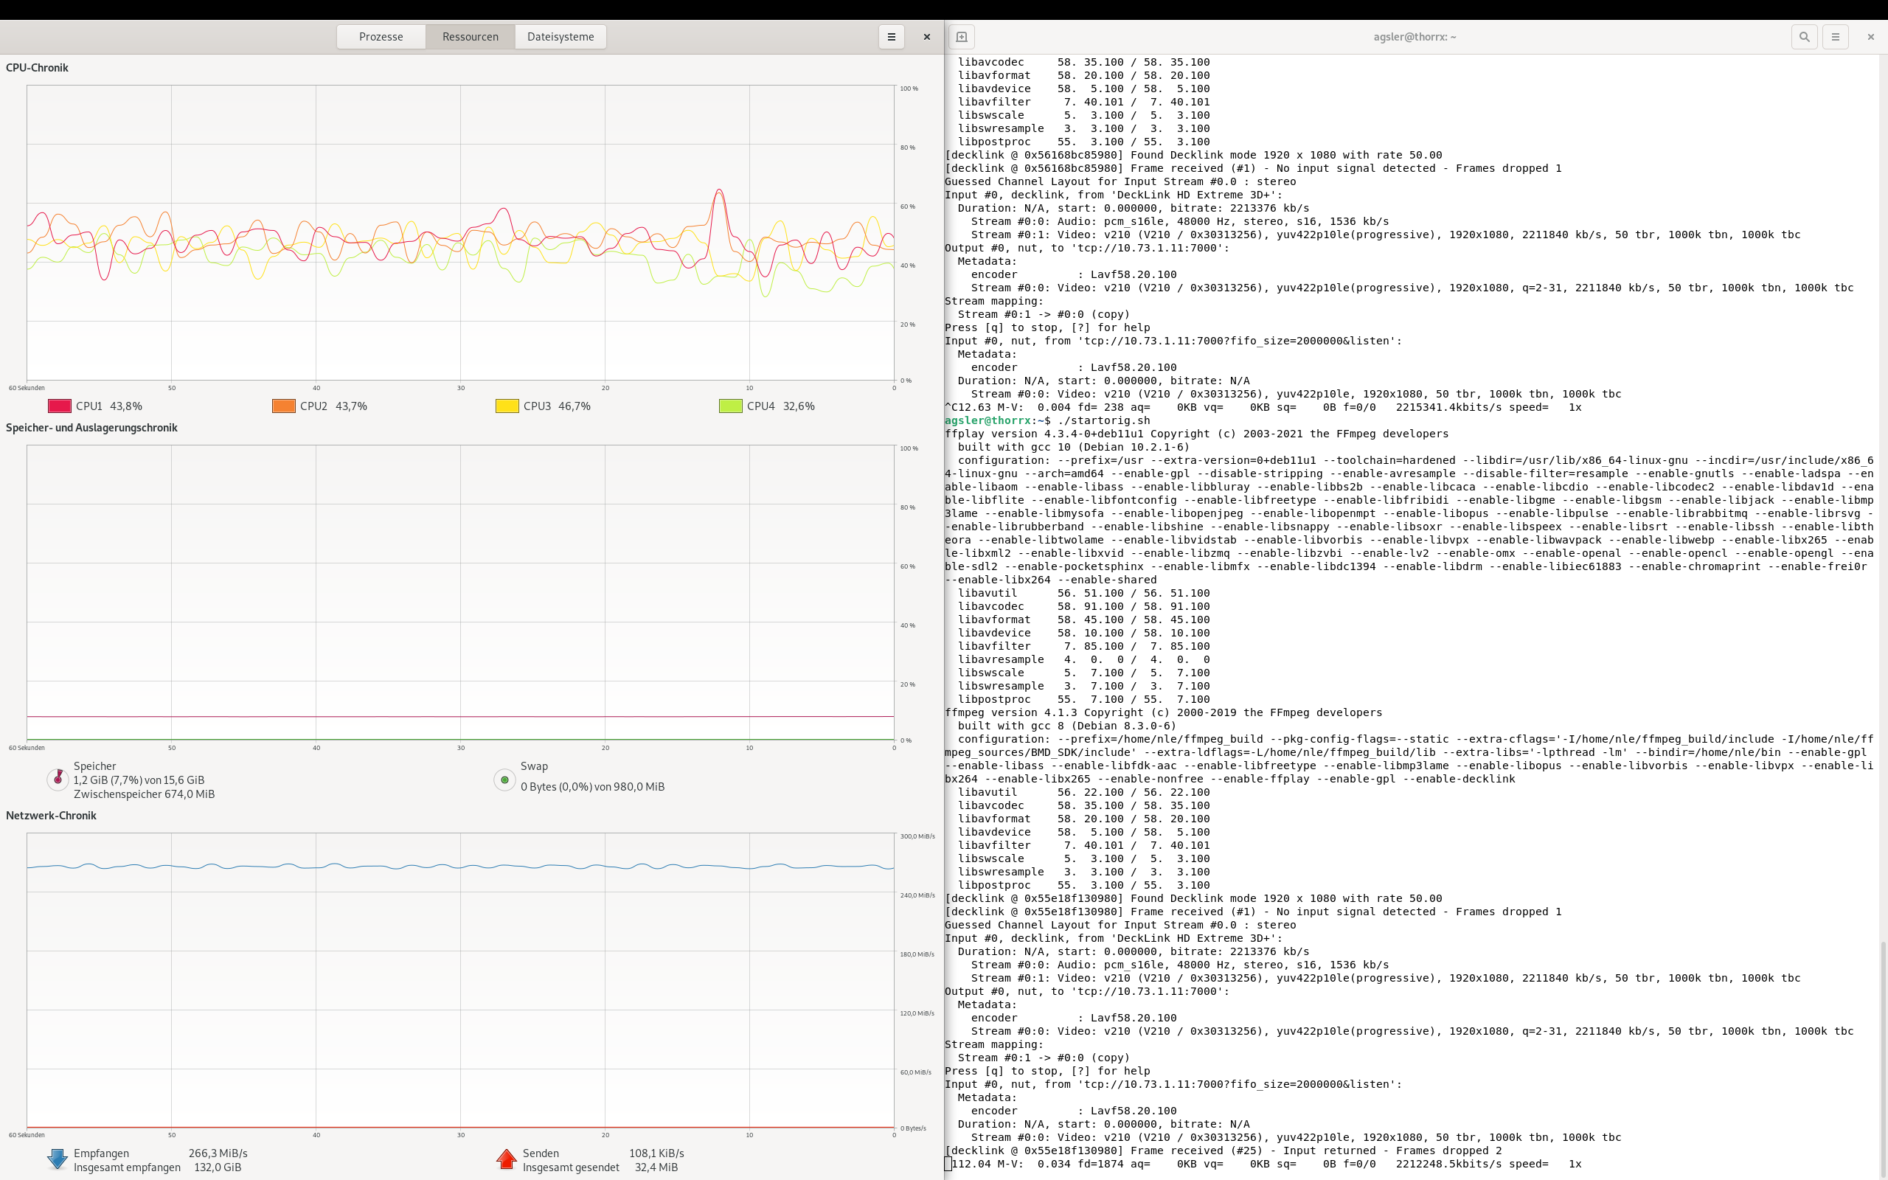Switch to the Prozesse tab
This screenshot has height=1180, width=1888.
(381, 37)
